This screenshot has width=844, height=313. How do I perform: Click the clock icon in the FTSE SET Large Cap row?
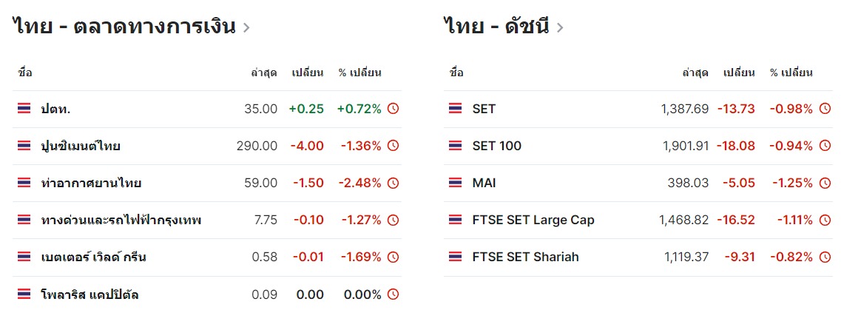click(x=826, y=220)
